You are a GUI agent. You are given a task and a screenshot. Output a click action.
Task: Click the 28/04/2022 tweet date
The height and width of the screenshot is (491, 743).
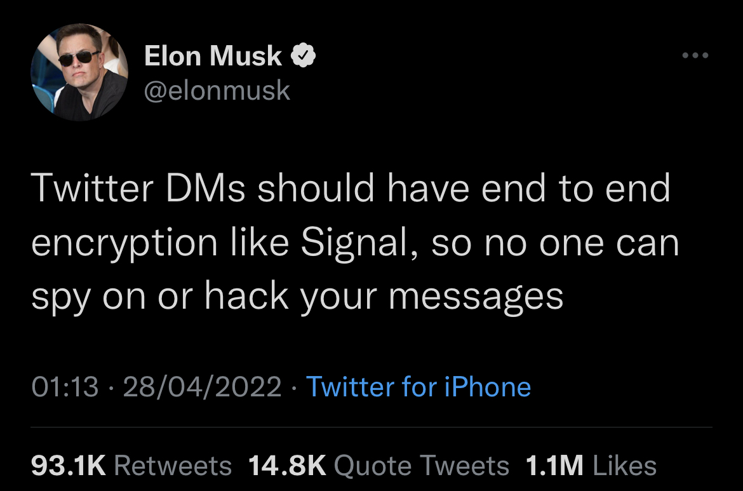tap(203, 386)
